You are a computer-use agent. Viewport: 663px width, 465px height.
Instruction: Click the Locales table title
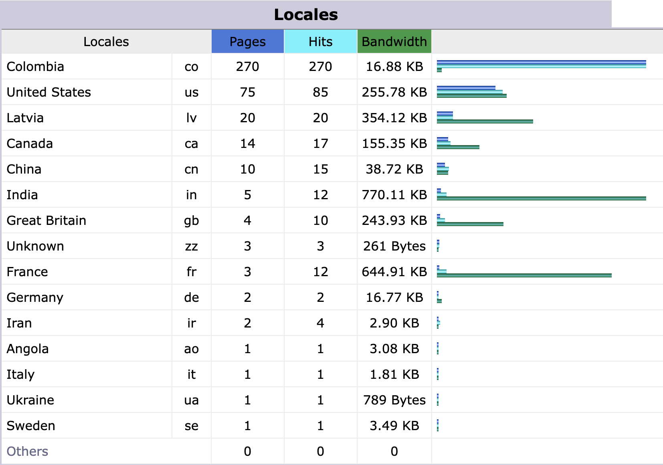[x=306, y=15]
